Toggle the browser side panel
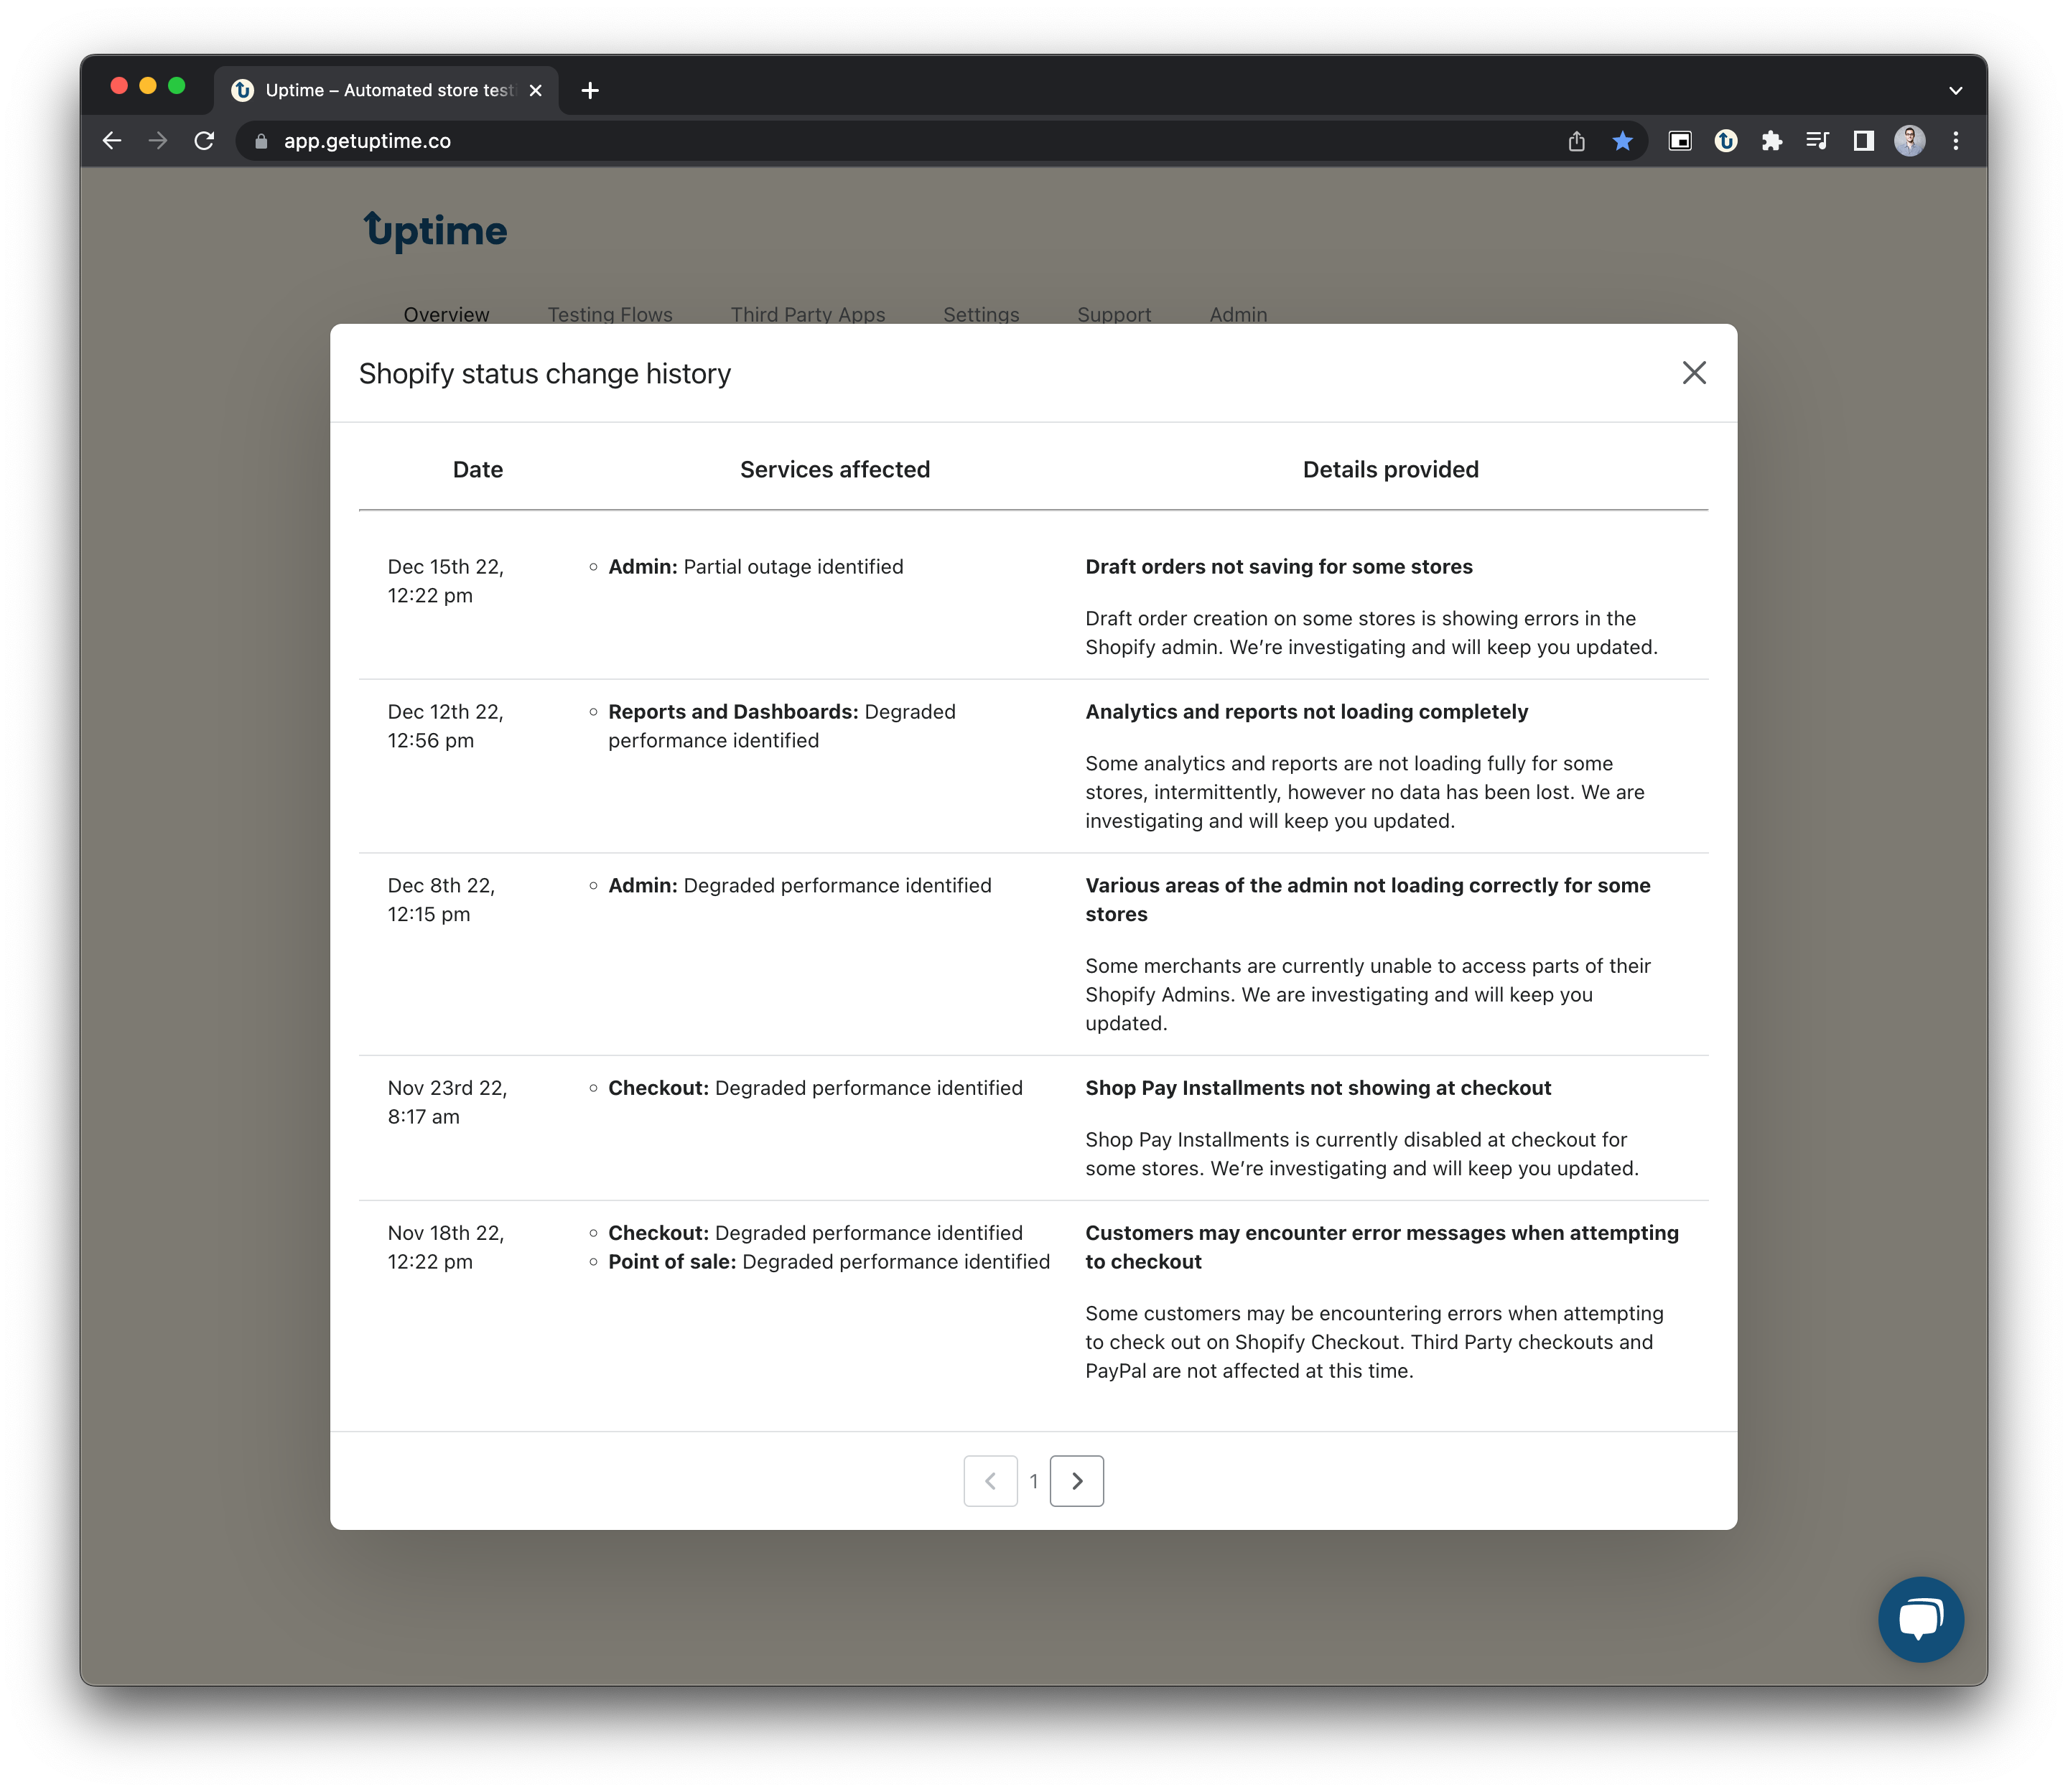2068x1792 pixels. [x=1863, y=141]
